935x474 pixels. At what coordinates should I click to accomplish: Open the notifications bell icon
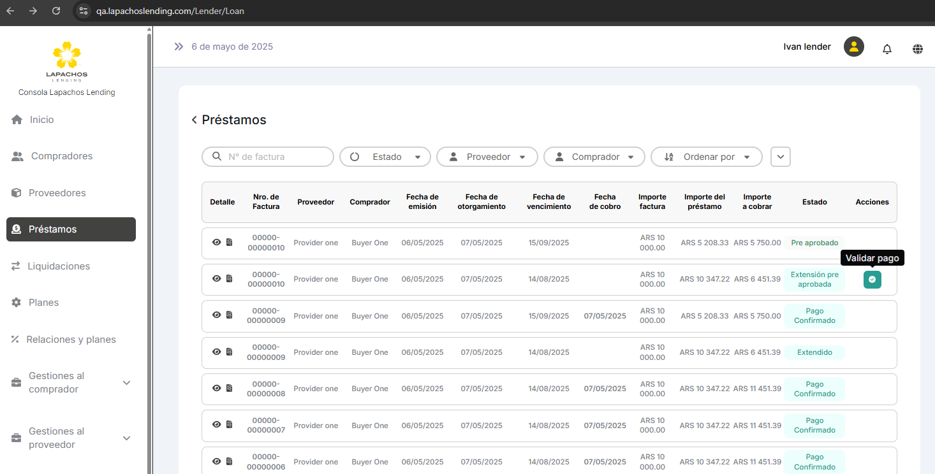pyautogui.click(x=887, y=48)
